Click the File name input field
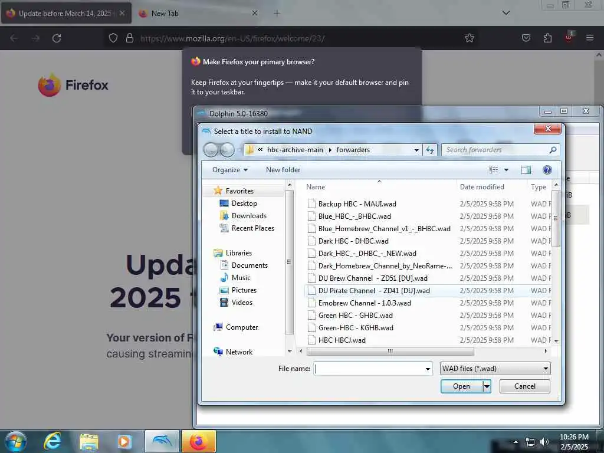Screen dimensions: 604x453 (x=369, y=369)
